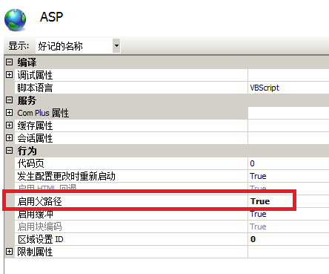Image resolution: width=329 pixels, height=274 pixels.
Task: Expand the 调试属性 node
Action: click(9, 74)
